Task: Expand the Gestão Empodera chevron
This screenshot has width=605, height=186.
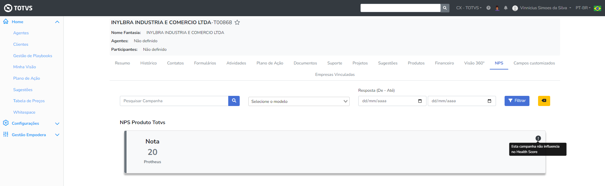Action: point(57,135)
